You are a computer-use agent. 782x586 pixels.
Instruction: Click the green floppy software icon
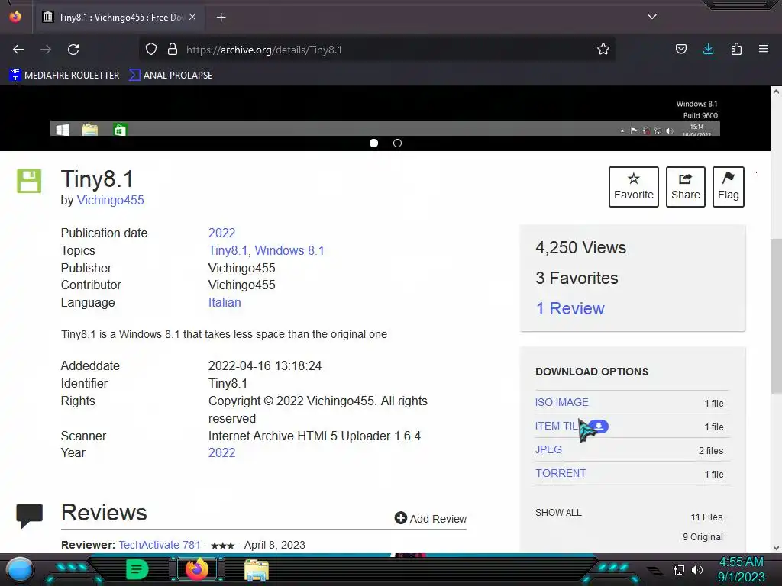click(x=29, y=181)
